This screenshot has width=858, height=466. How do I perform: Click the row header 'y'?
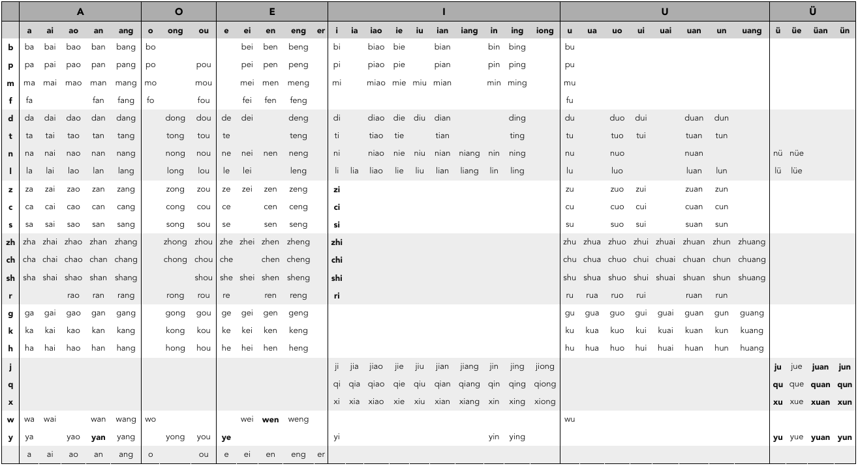(10, 437)
